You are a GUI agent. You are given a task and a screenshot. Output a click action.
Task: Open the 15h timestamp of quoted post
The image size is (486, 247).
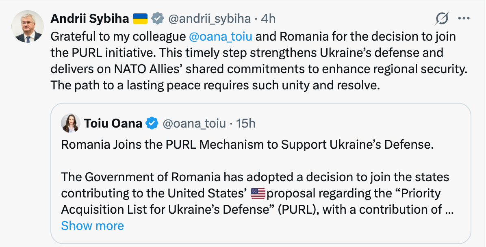pyautogui.click(x=246, y=123)
